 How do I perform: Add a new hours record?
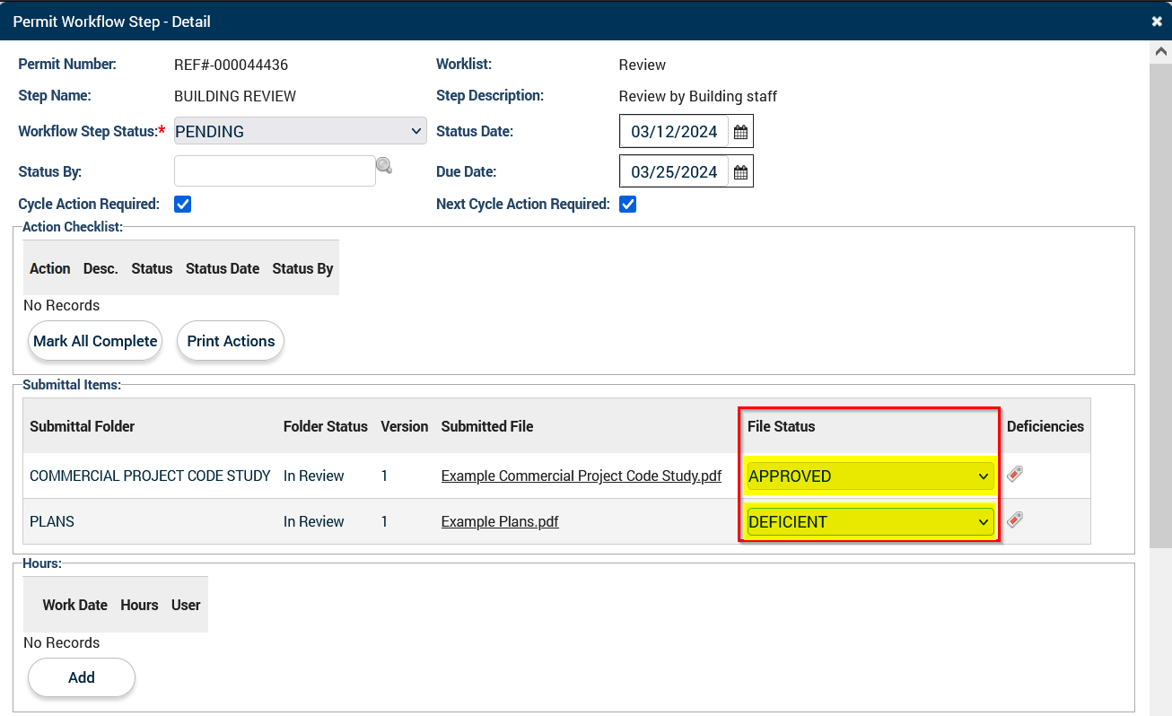82,677
